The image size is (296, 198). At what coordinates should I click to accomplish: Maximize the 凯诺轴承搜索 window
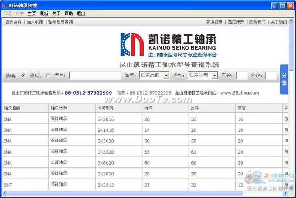(x=282, y=6)
